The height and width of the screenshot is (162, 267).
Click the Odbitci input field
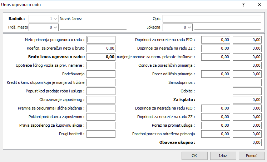(x=247, y=91)
